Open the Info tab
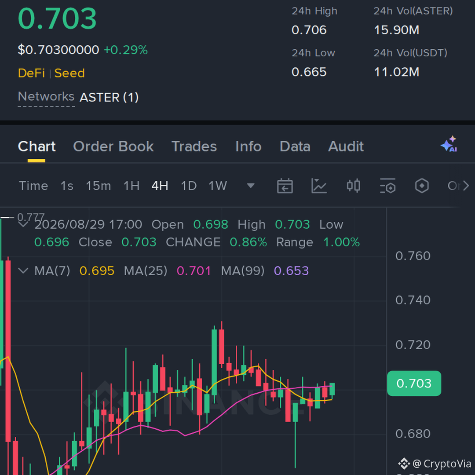The height and width of the screenshot is (475, 475). [248, 146]
